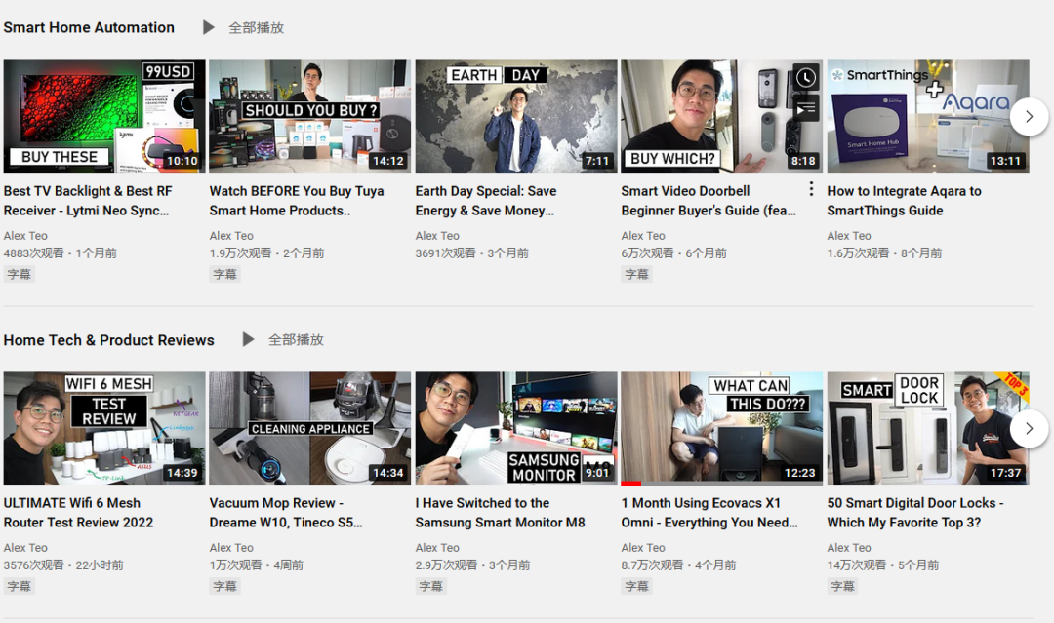Open What Can This Do thumbnail
1054x623 pixels.
(x=722, y=428)
